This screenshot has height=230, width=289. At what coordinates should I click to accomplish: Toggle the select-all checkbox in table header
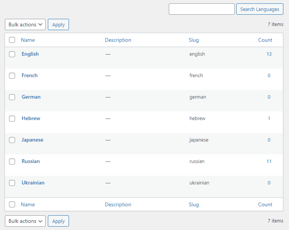tap(12, 40)
